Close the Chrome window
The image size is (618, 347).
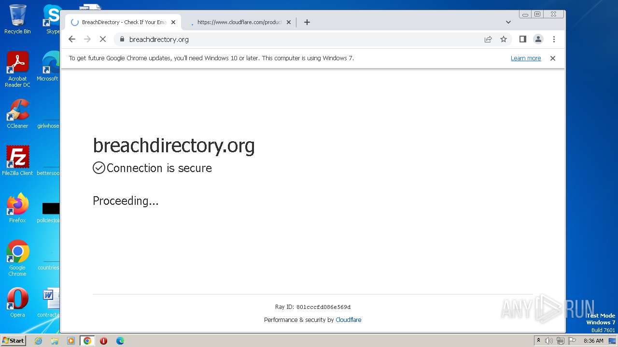pyautogui.click(x=554, y=14)
